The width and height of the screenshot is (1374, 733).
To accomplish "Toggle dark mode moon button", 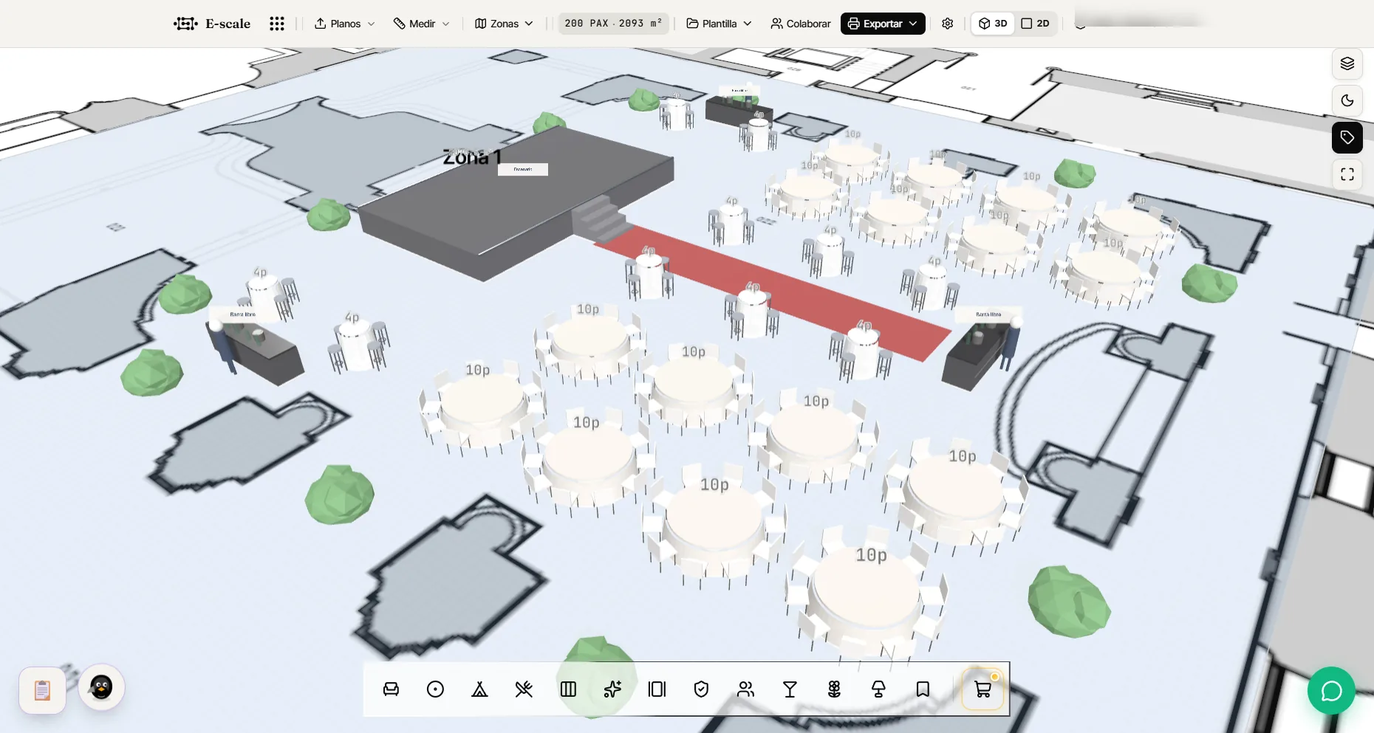I will pos(1347,100).
